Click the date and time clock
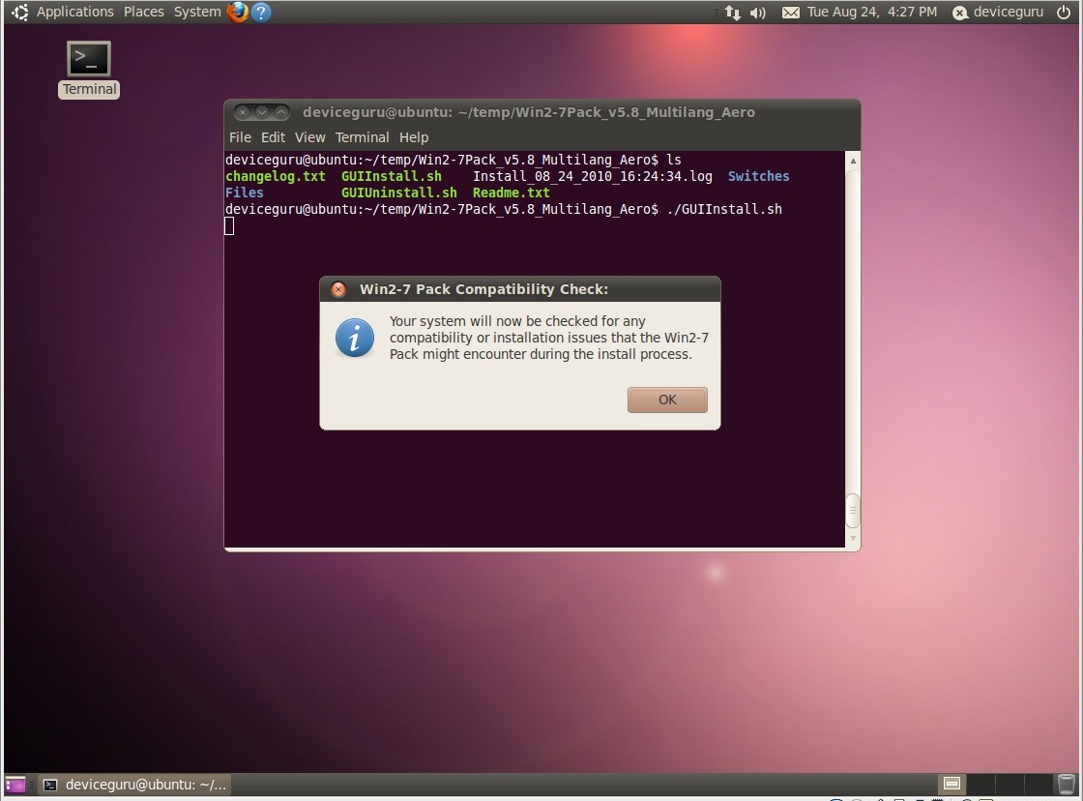Screen dimensions: 1083x801 pos(871,12)
